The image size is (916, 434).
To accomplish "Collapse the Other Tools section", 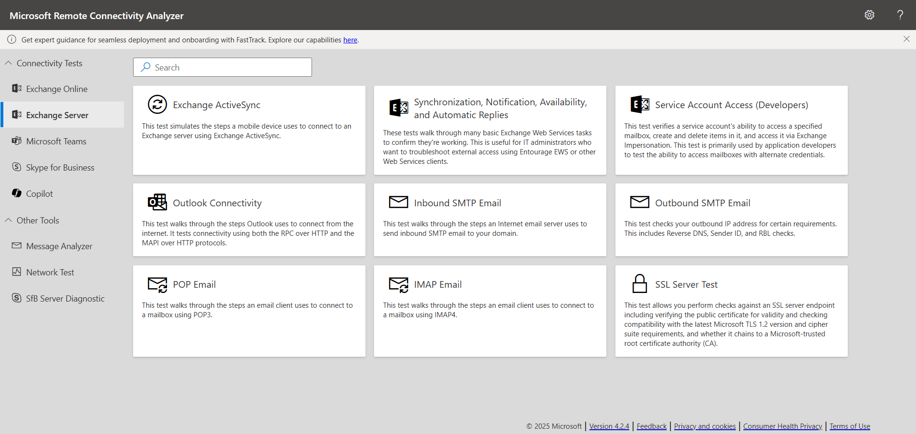I will tap(9, 220).
